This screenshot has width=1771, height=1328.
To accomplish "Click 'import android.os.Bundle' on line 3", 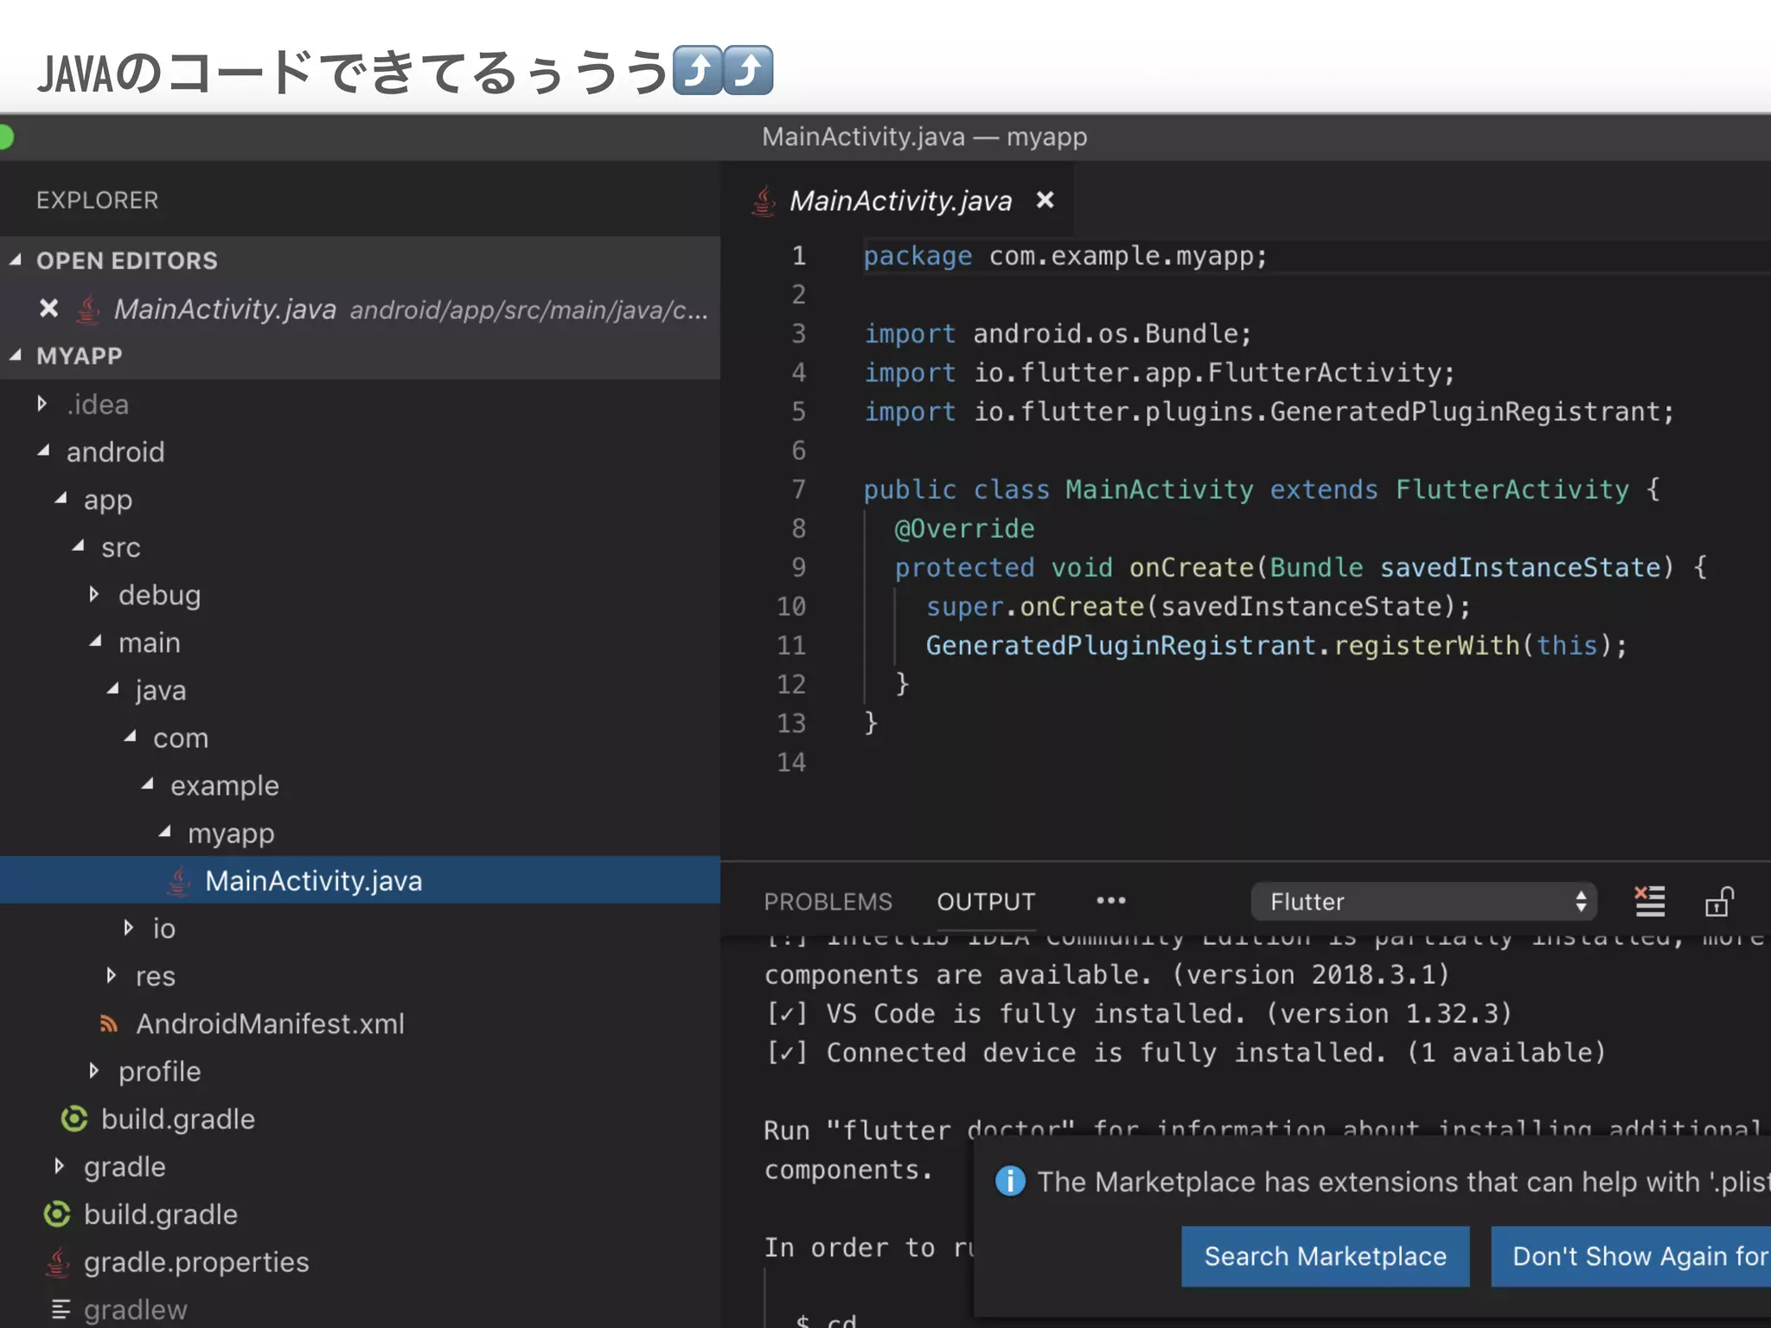I will click(1058, 334).
